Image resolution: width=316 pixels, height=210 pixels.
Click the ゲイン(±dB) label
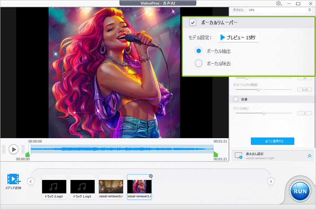tap(241, 109)
